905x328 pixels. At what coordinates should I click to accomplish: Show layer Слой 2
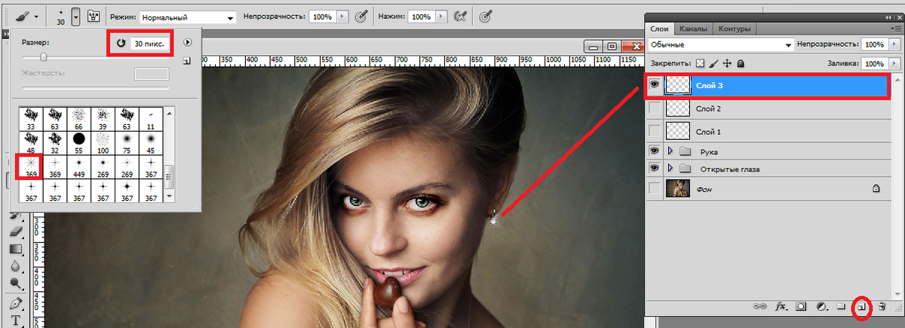click(654, 109)
